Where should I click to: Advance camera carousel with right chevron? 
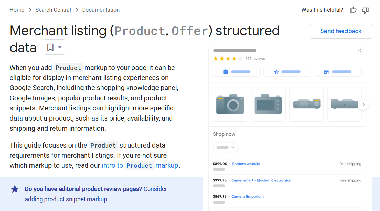pyautogui.click(x=363, y=104)
